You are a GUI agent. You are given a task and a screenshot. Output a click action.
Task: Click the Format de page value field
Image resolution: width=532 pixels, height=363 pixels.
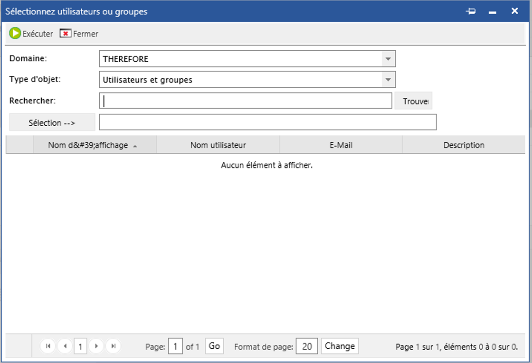point(306,346)
